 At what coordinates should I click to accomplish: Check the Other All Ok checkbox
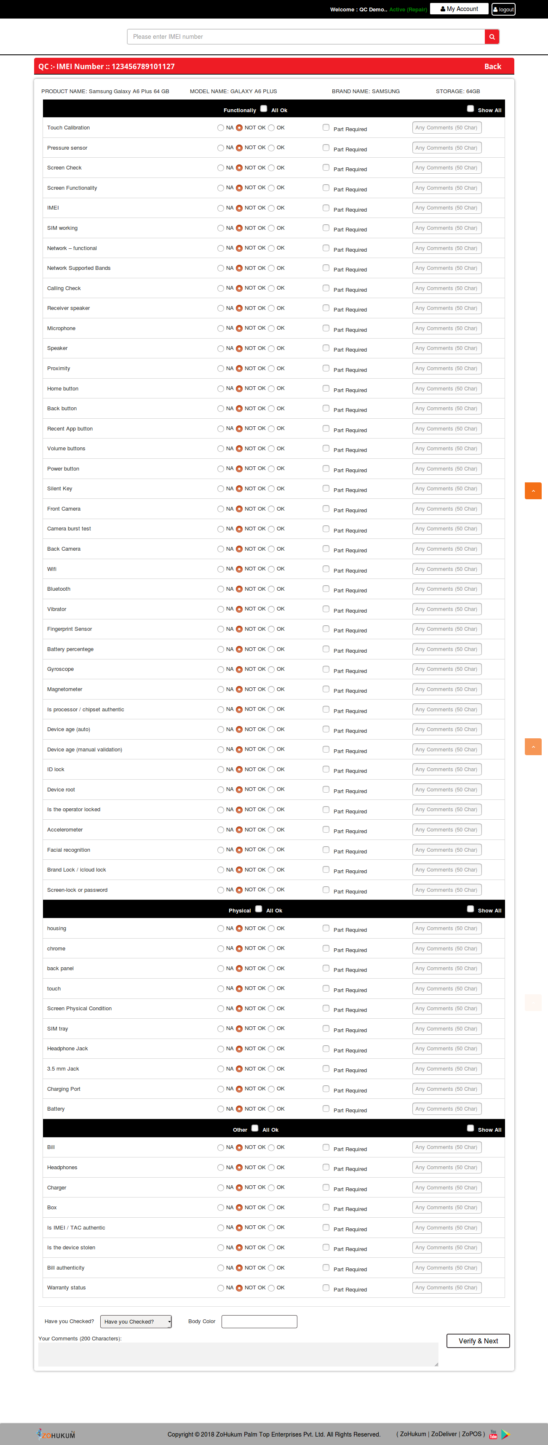[x=255, y=1128]
